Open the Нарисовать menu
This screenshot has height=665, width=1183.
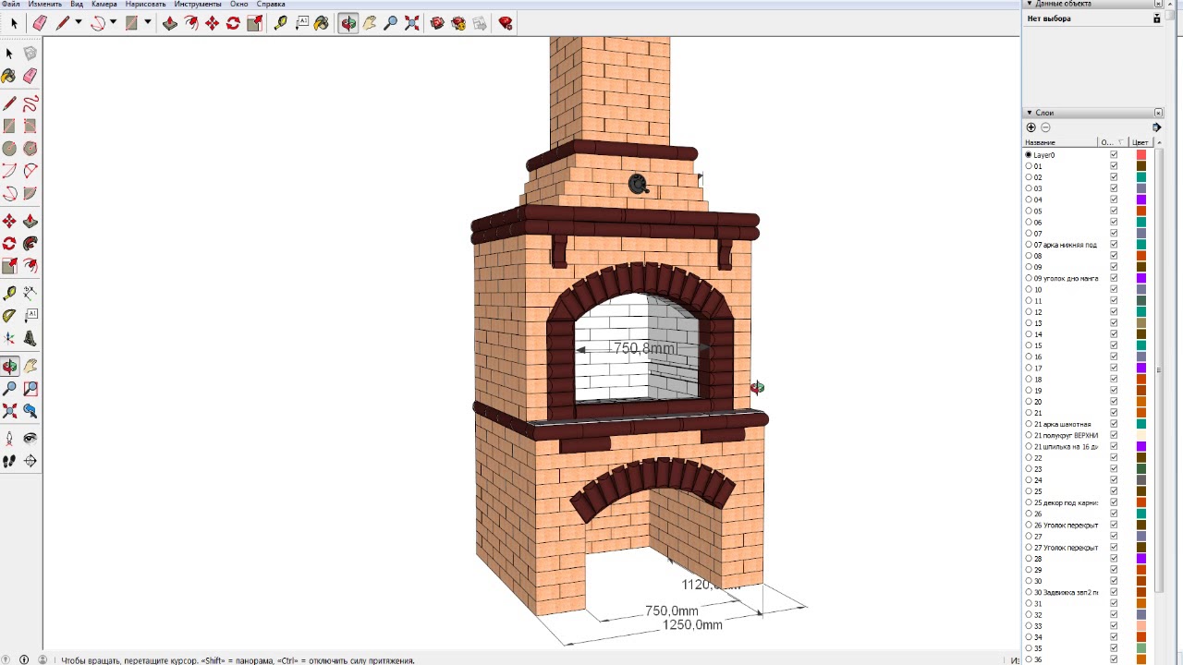(x=145, y=4)
